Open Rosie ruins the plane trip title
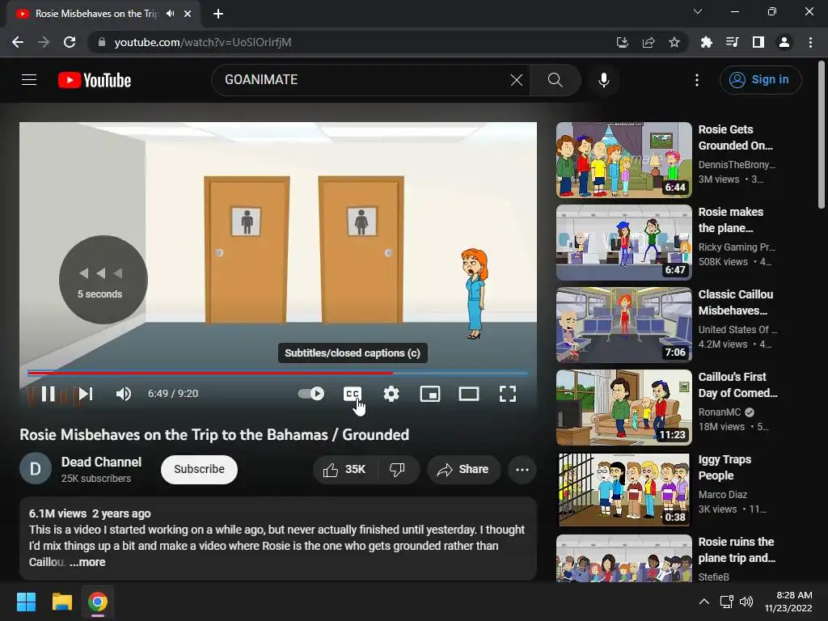Image resolution: width=828 pixels, height=621 pixels. [x=737, y=550]
